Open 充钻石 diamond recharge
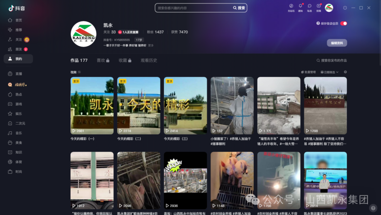This screenshot has height=215, width=381. [x=291, y=8]
